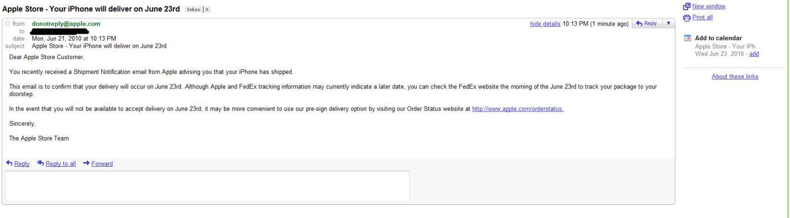Click the New window icon
Screen dimensions: 790x218
coord(687,6)
